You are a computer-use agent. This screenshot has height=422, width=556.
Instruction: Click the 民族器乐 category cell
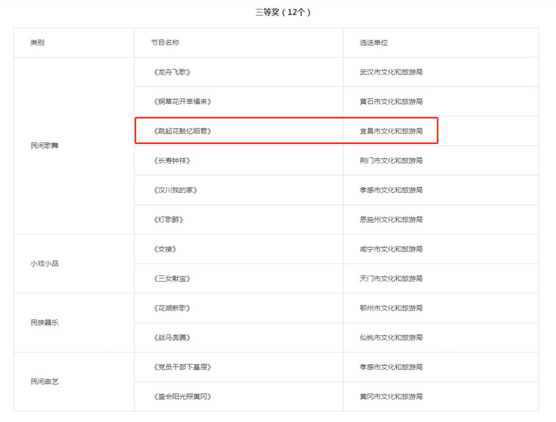(44, 323)
